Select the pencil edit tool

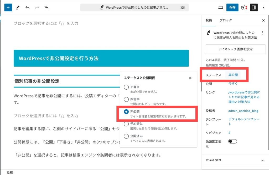click(x=18, y=8)
